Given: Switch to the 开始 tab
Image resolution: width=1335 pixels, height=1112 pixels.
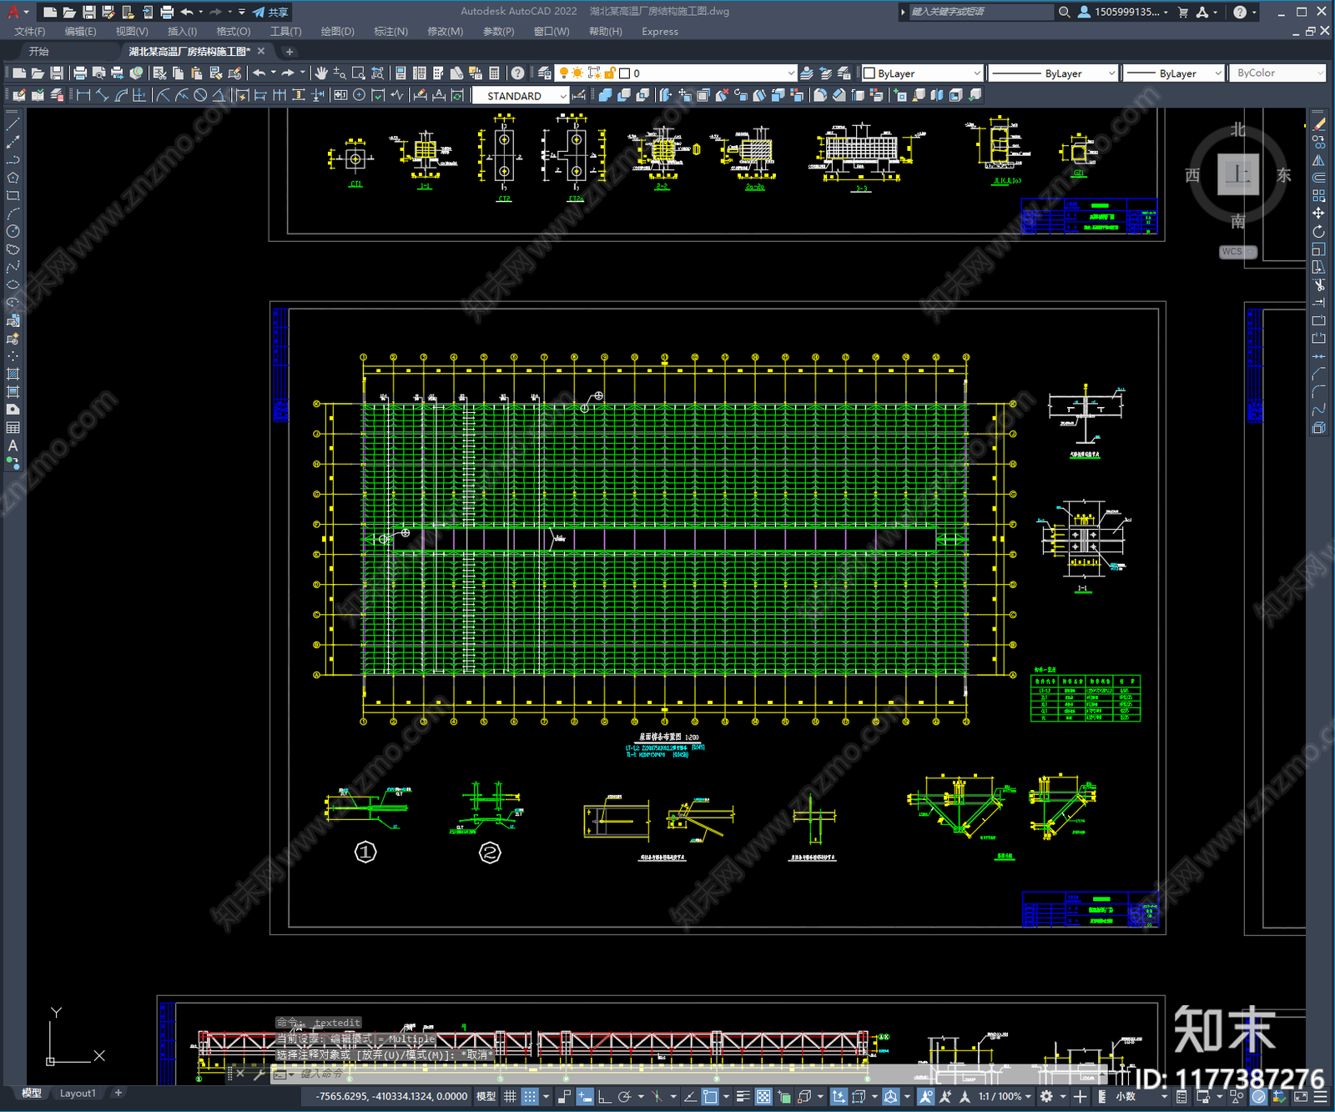Looking at the screenshot, I should [38, 52].
